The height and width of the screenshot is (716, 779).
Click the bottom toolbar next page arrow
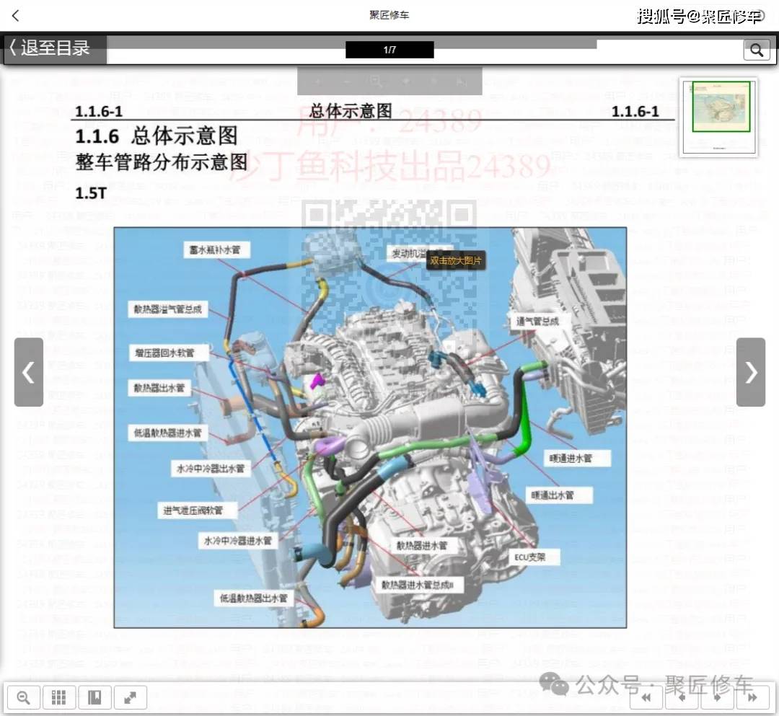tap(717, 697)
